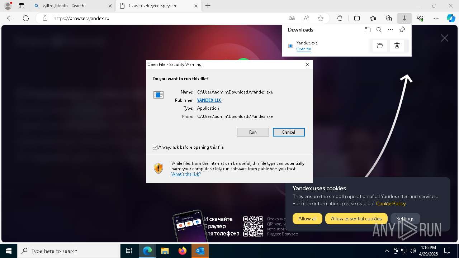The height and width of the screenshot is (258, 459).
Task: Close the Скачать Яндекс Браузер tab
Action: tap(196, 6)
